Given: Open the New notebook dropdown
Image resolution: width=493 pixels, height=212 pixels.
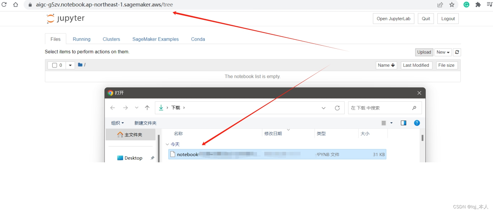Looking at the screenshot, I should pos(443,52).
